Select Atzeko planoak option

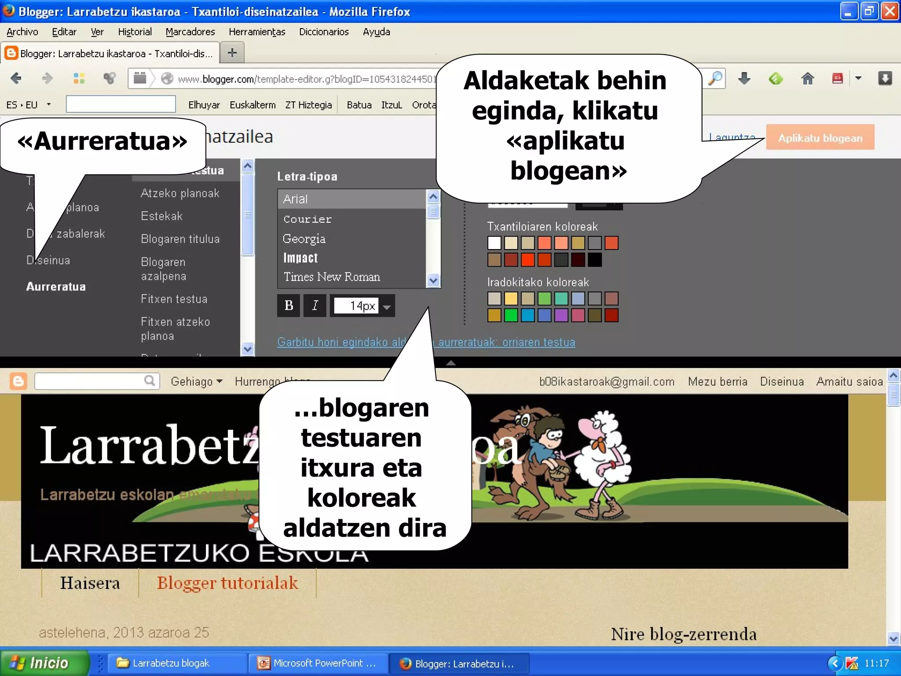point(180,193)
